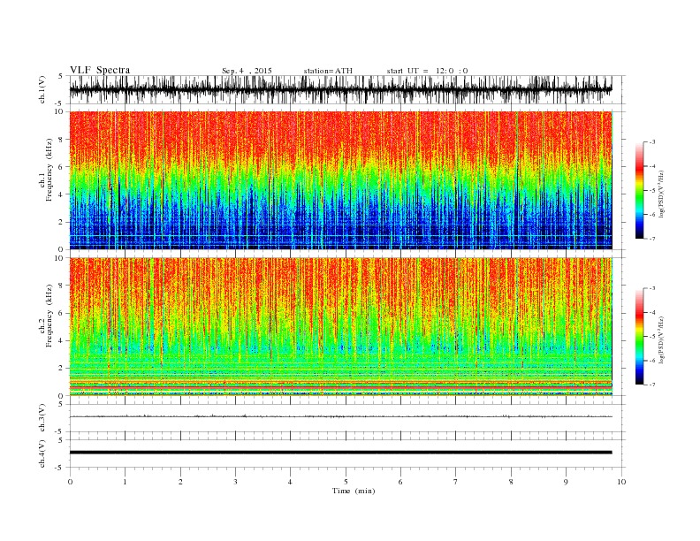Click the lower ch.2 PSD color bar
The width and height of the screenshot is (700, 541).
(x=639, y=336)
